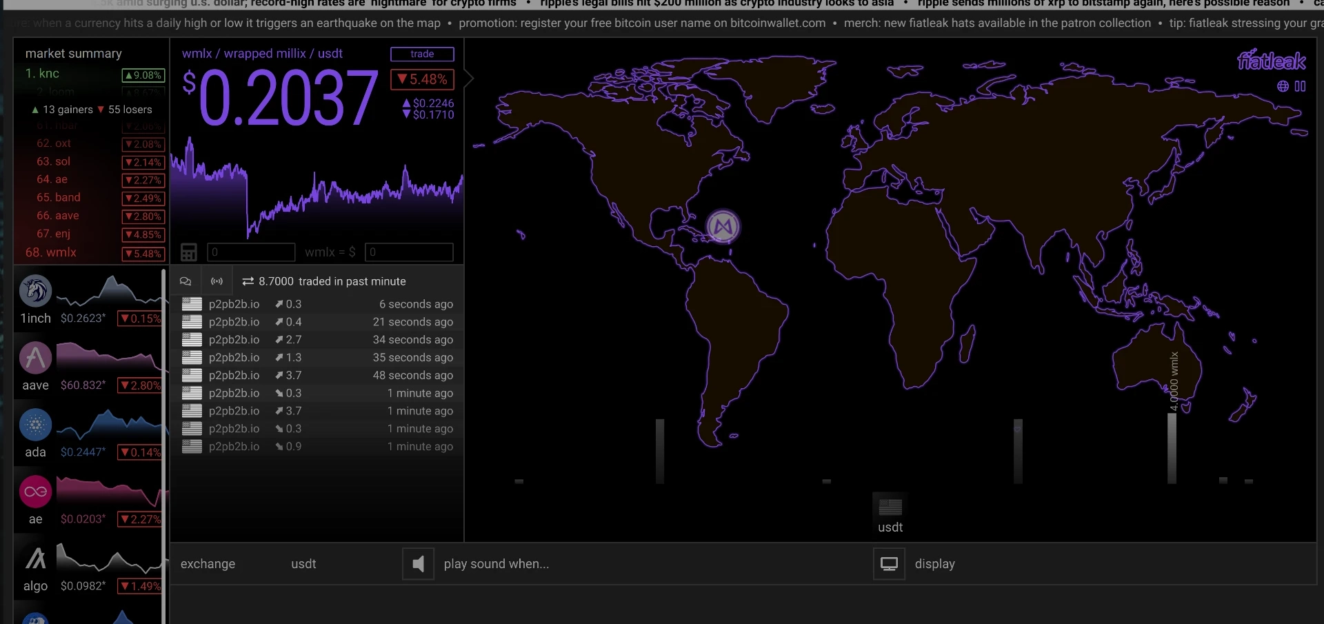This screenshot has height=624, width=1324.
Task: Click the daily high $0.2246 value
Action: click(x=428, y=103)
